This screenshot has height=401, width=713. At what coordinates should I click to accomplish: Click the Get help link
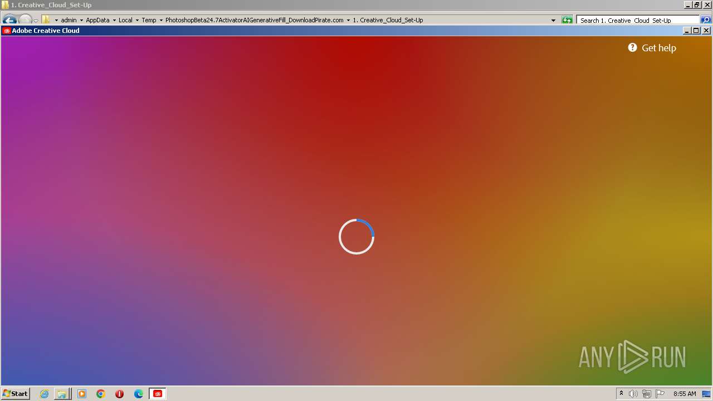(x=658, y=48)
